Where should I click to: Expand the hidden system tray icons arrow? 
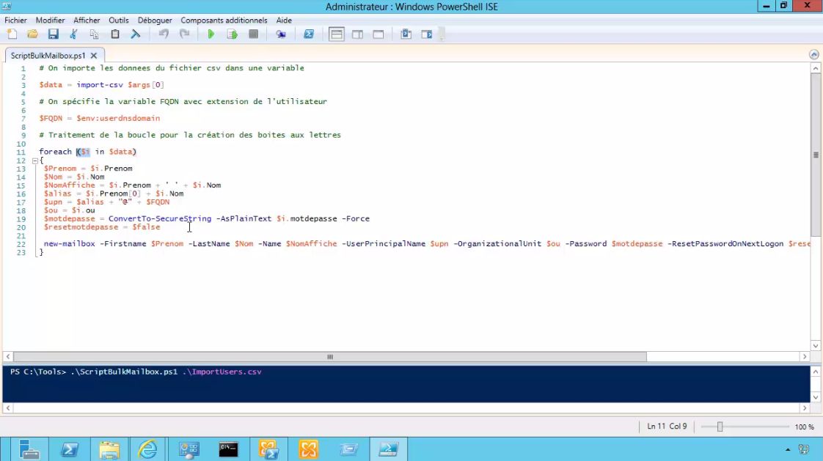[788, 449]
